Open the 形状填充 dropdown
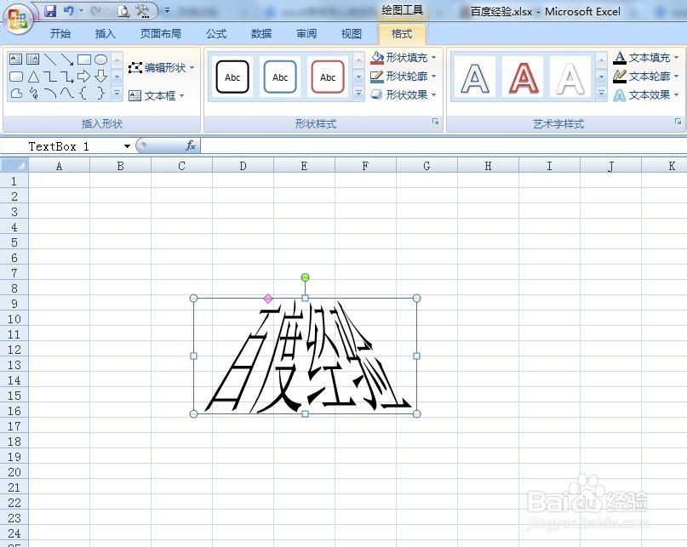Screen dimensions: 687x547 [404, 57]
